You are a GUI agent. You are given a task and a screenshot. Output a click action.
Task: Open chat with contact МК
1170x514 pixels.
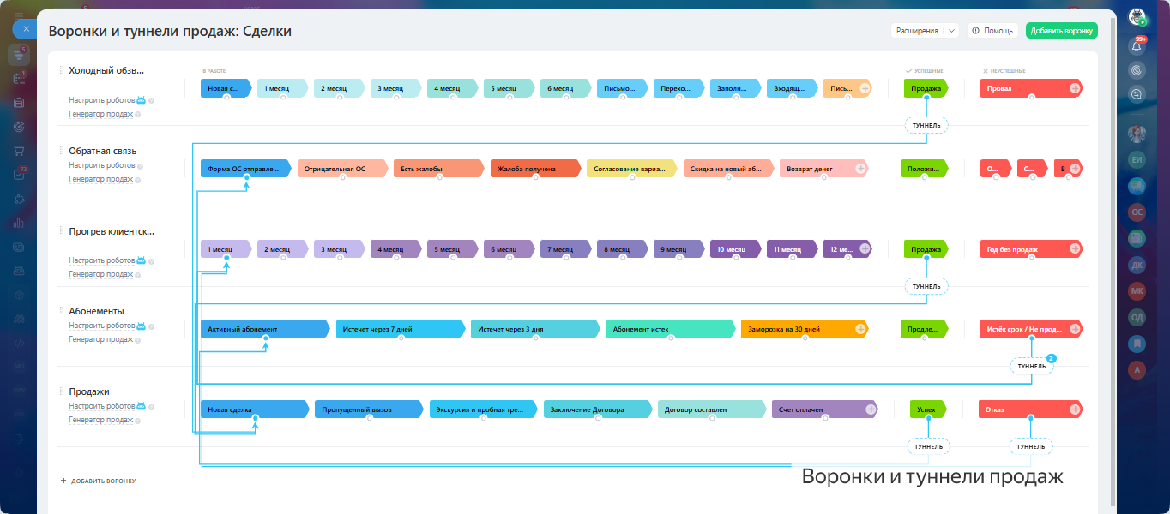pos(1137,290)
